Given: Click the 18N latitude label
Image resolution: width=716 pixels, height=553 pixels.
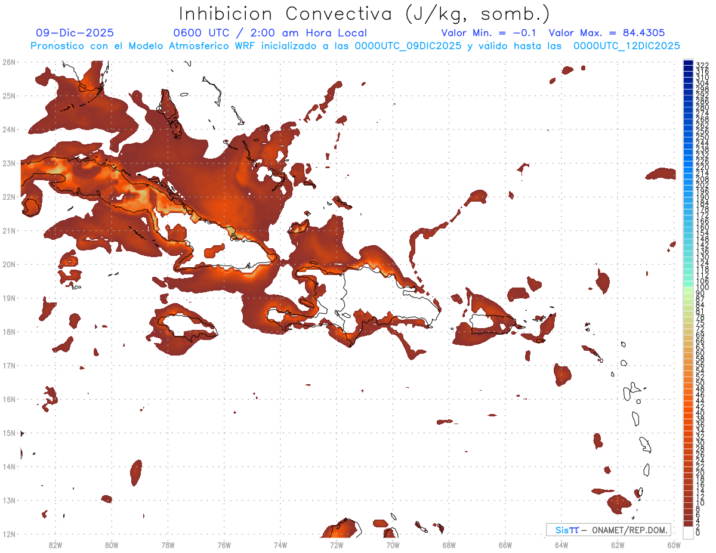Looking at the screenshot, I should click(x=9, y=332).
